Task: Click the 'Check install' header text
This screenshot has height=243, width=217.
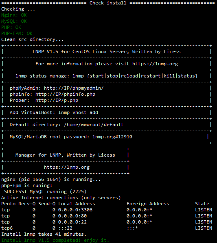Action: coord(108,3)
